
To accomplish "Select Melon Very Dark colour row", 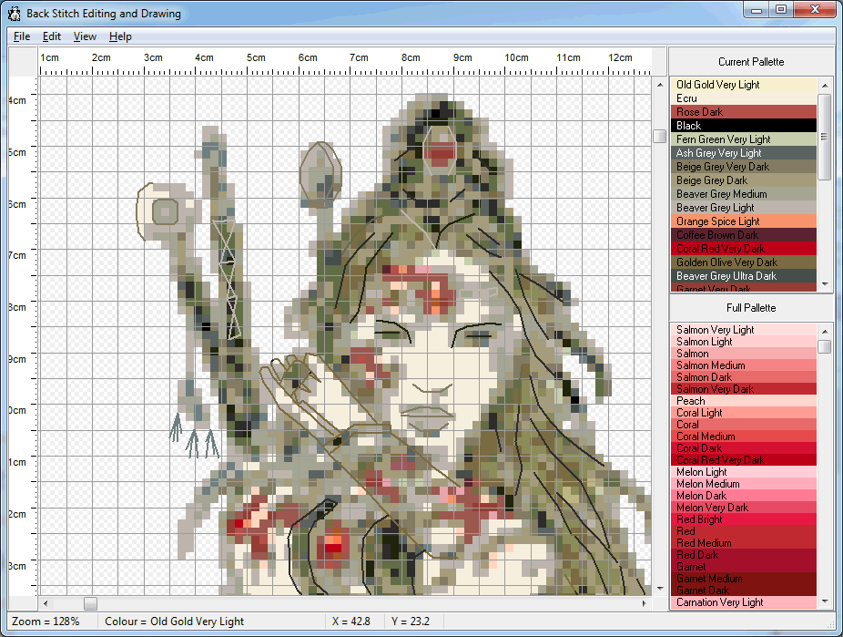I will coord(744,508).
